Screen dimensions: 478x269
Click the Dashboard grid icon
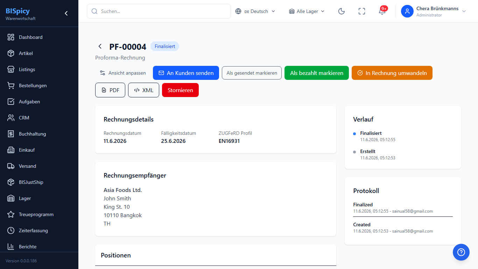pyautogui.click(x=11, y=37)
